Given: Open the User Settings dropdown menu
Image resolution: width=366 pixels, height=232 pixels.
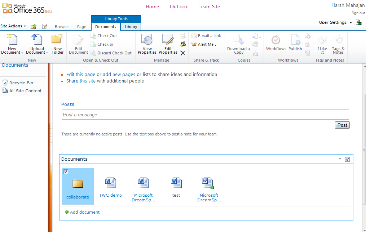Looking at the screenshot, I should coord(335,22).
